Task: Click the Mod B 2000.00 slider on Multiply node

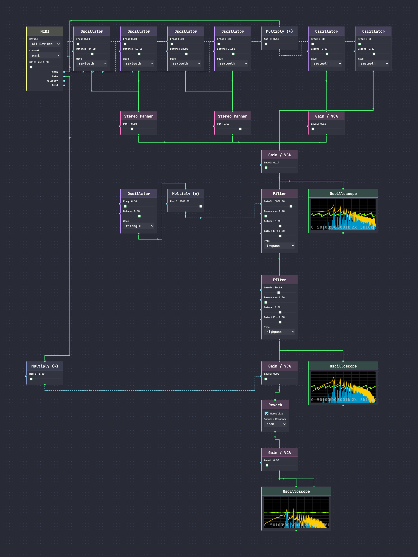Action: point(186,206)
